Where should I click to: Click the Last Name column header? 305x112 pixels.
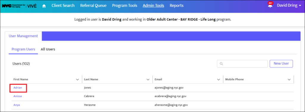tap(91, 79)
